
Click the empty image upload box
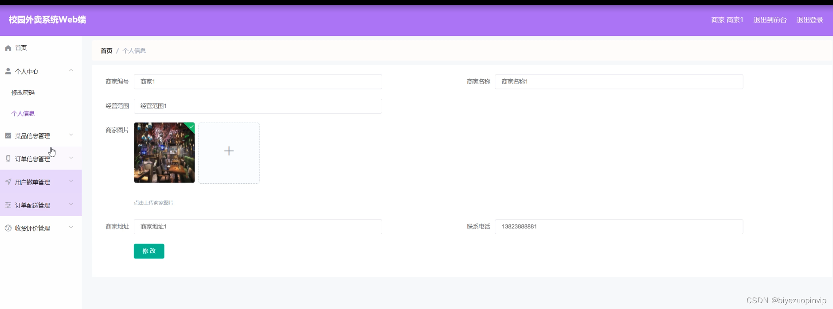click(x=229, y=153)
